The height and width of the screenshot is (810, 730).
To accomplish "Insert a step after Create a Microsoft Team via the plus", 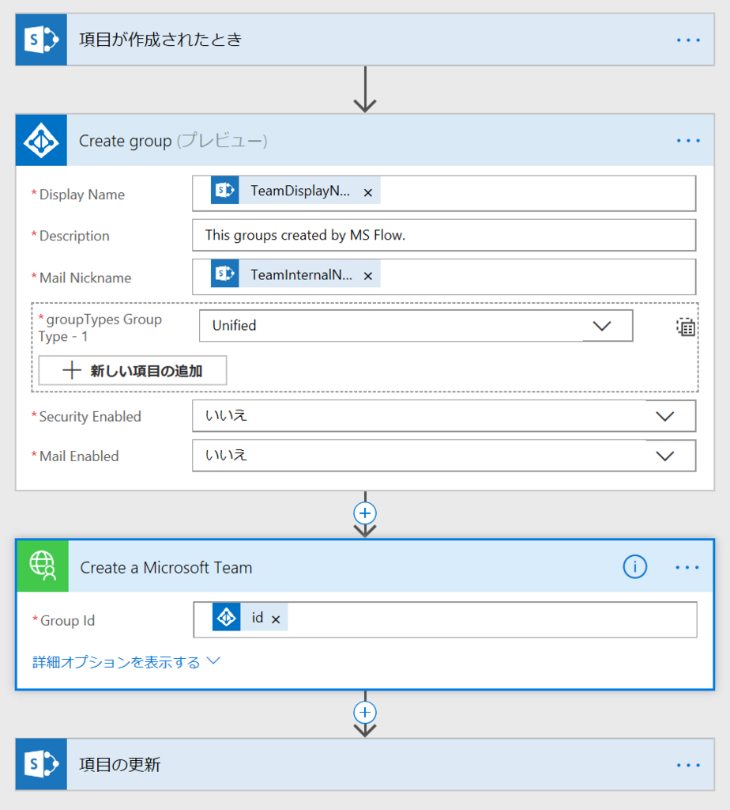I will tap(365, 713).
